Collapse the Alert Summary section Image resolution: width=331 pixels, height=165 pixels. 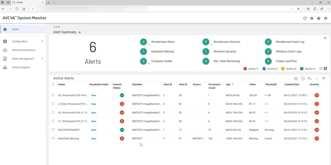[79, 32]
